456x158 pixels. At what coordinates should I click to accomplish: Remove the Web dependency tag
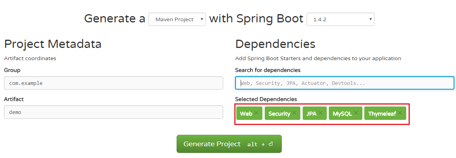coord(256,113)
